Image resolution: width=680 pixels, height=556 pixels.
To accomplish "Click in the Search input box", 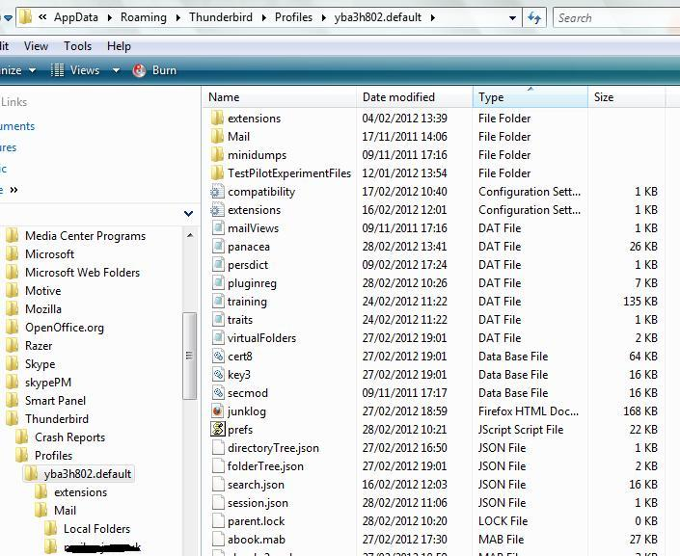I will pyautogui.click(x=616, y=17).
